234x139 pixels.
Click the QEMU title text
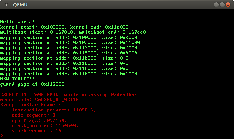(x=20, y=5)
